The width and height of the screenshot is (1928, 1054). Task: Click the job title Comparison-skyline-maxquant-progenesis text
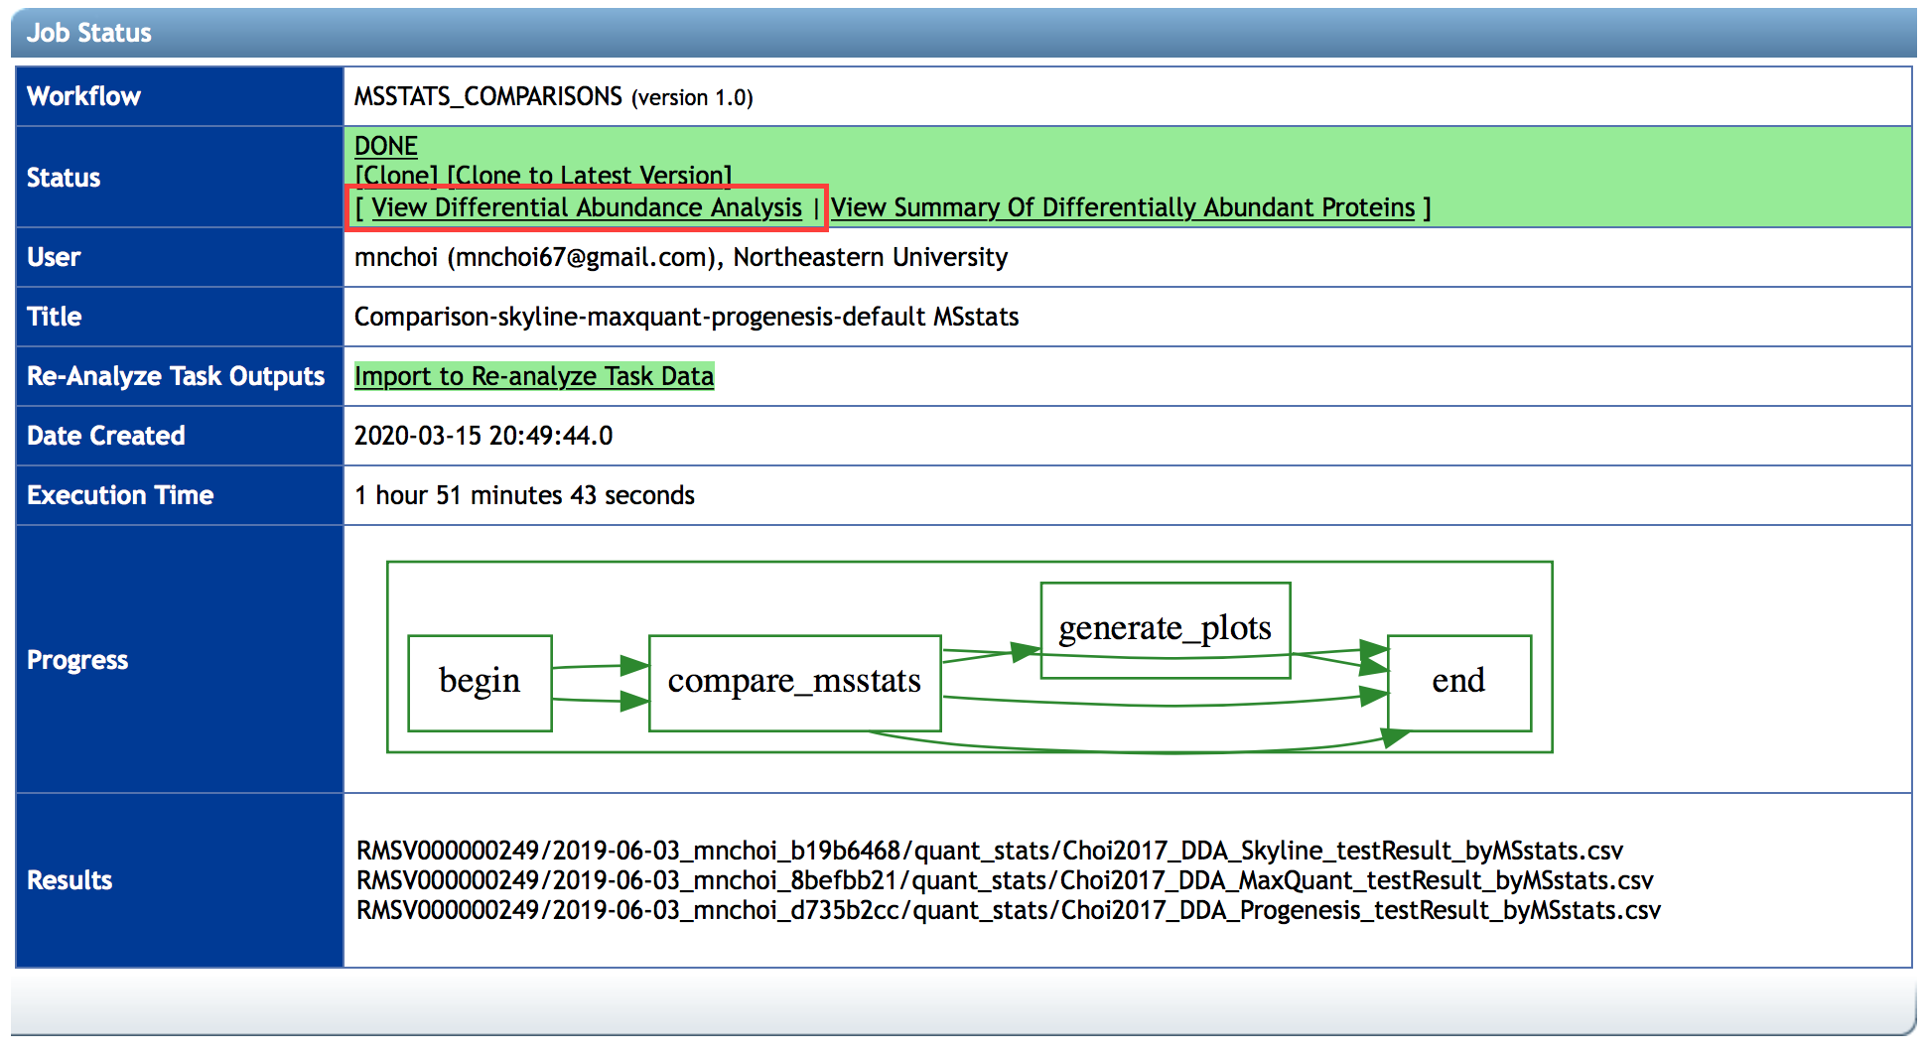tap(686, 317)
